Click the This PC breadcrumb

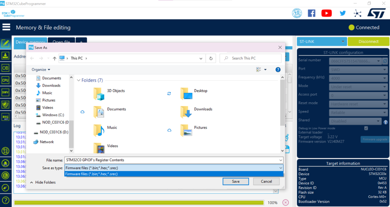[x=77, y=58]
